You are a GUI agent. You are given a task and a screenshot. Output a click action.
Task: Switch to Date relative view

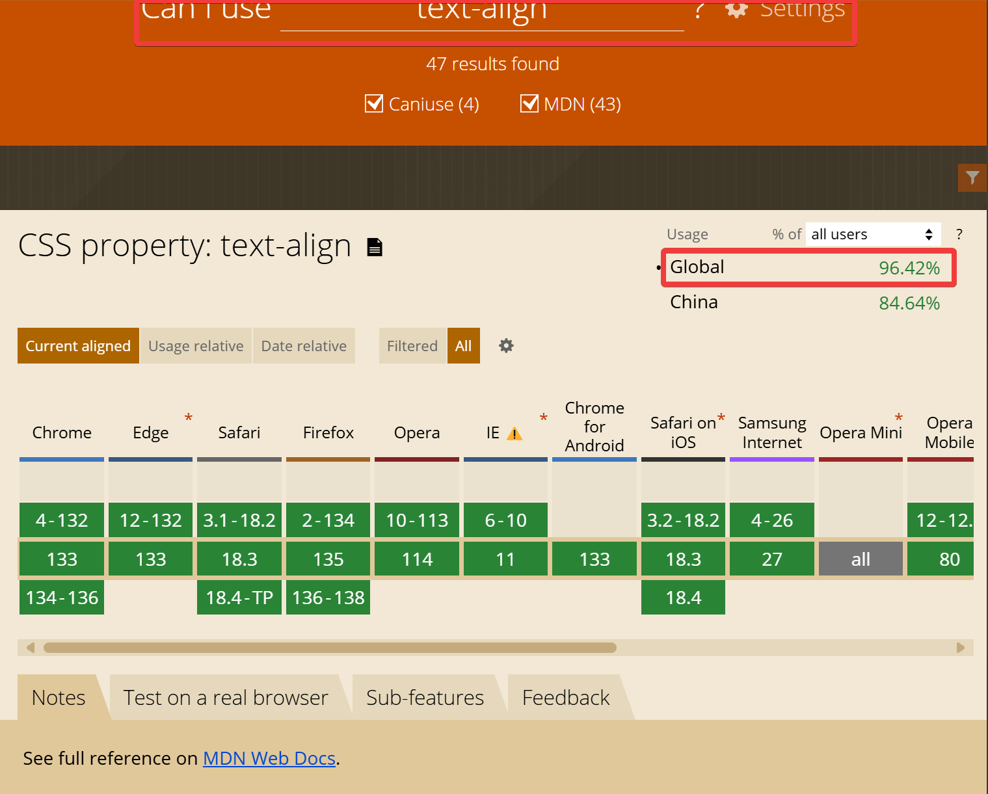click(x=304, y=346)
